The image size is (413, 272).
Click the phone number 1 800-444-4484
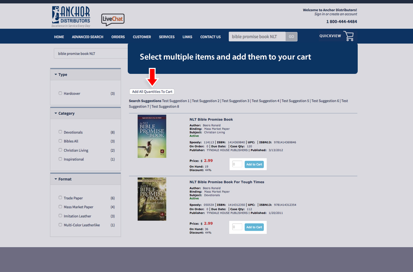coord(342,22)
